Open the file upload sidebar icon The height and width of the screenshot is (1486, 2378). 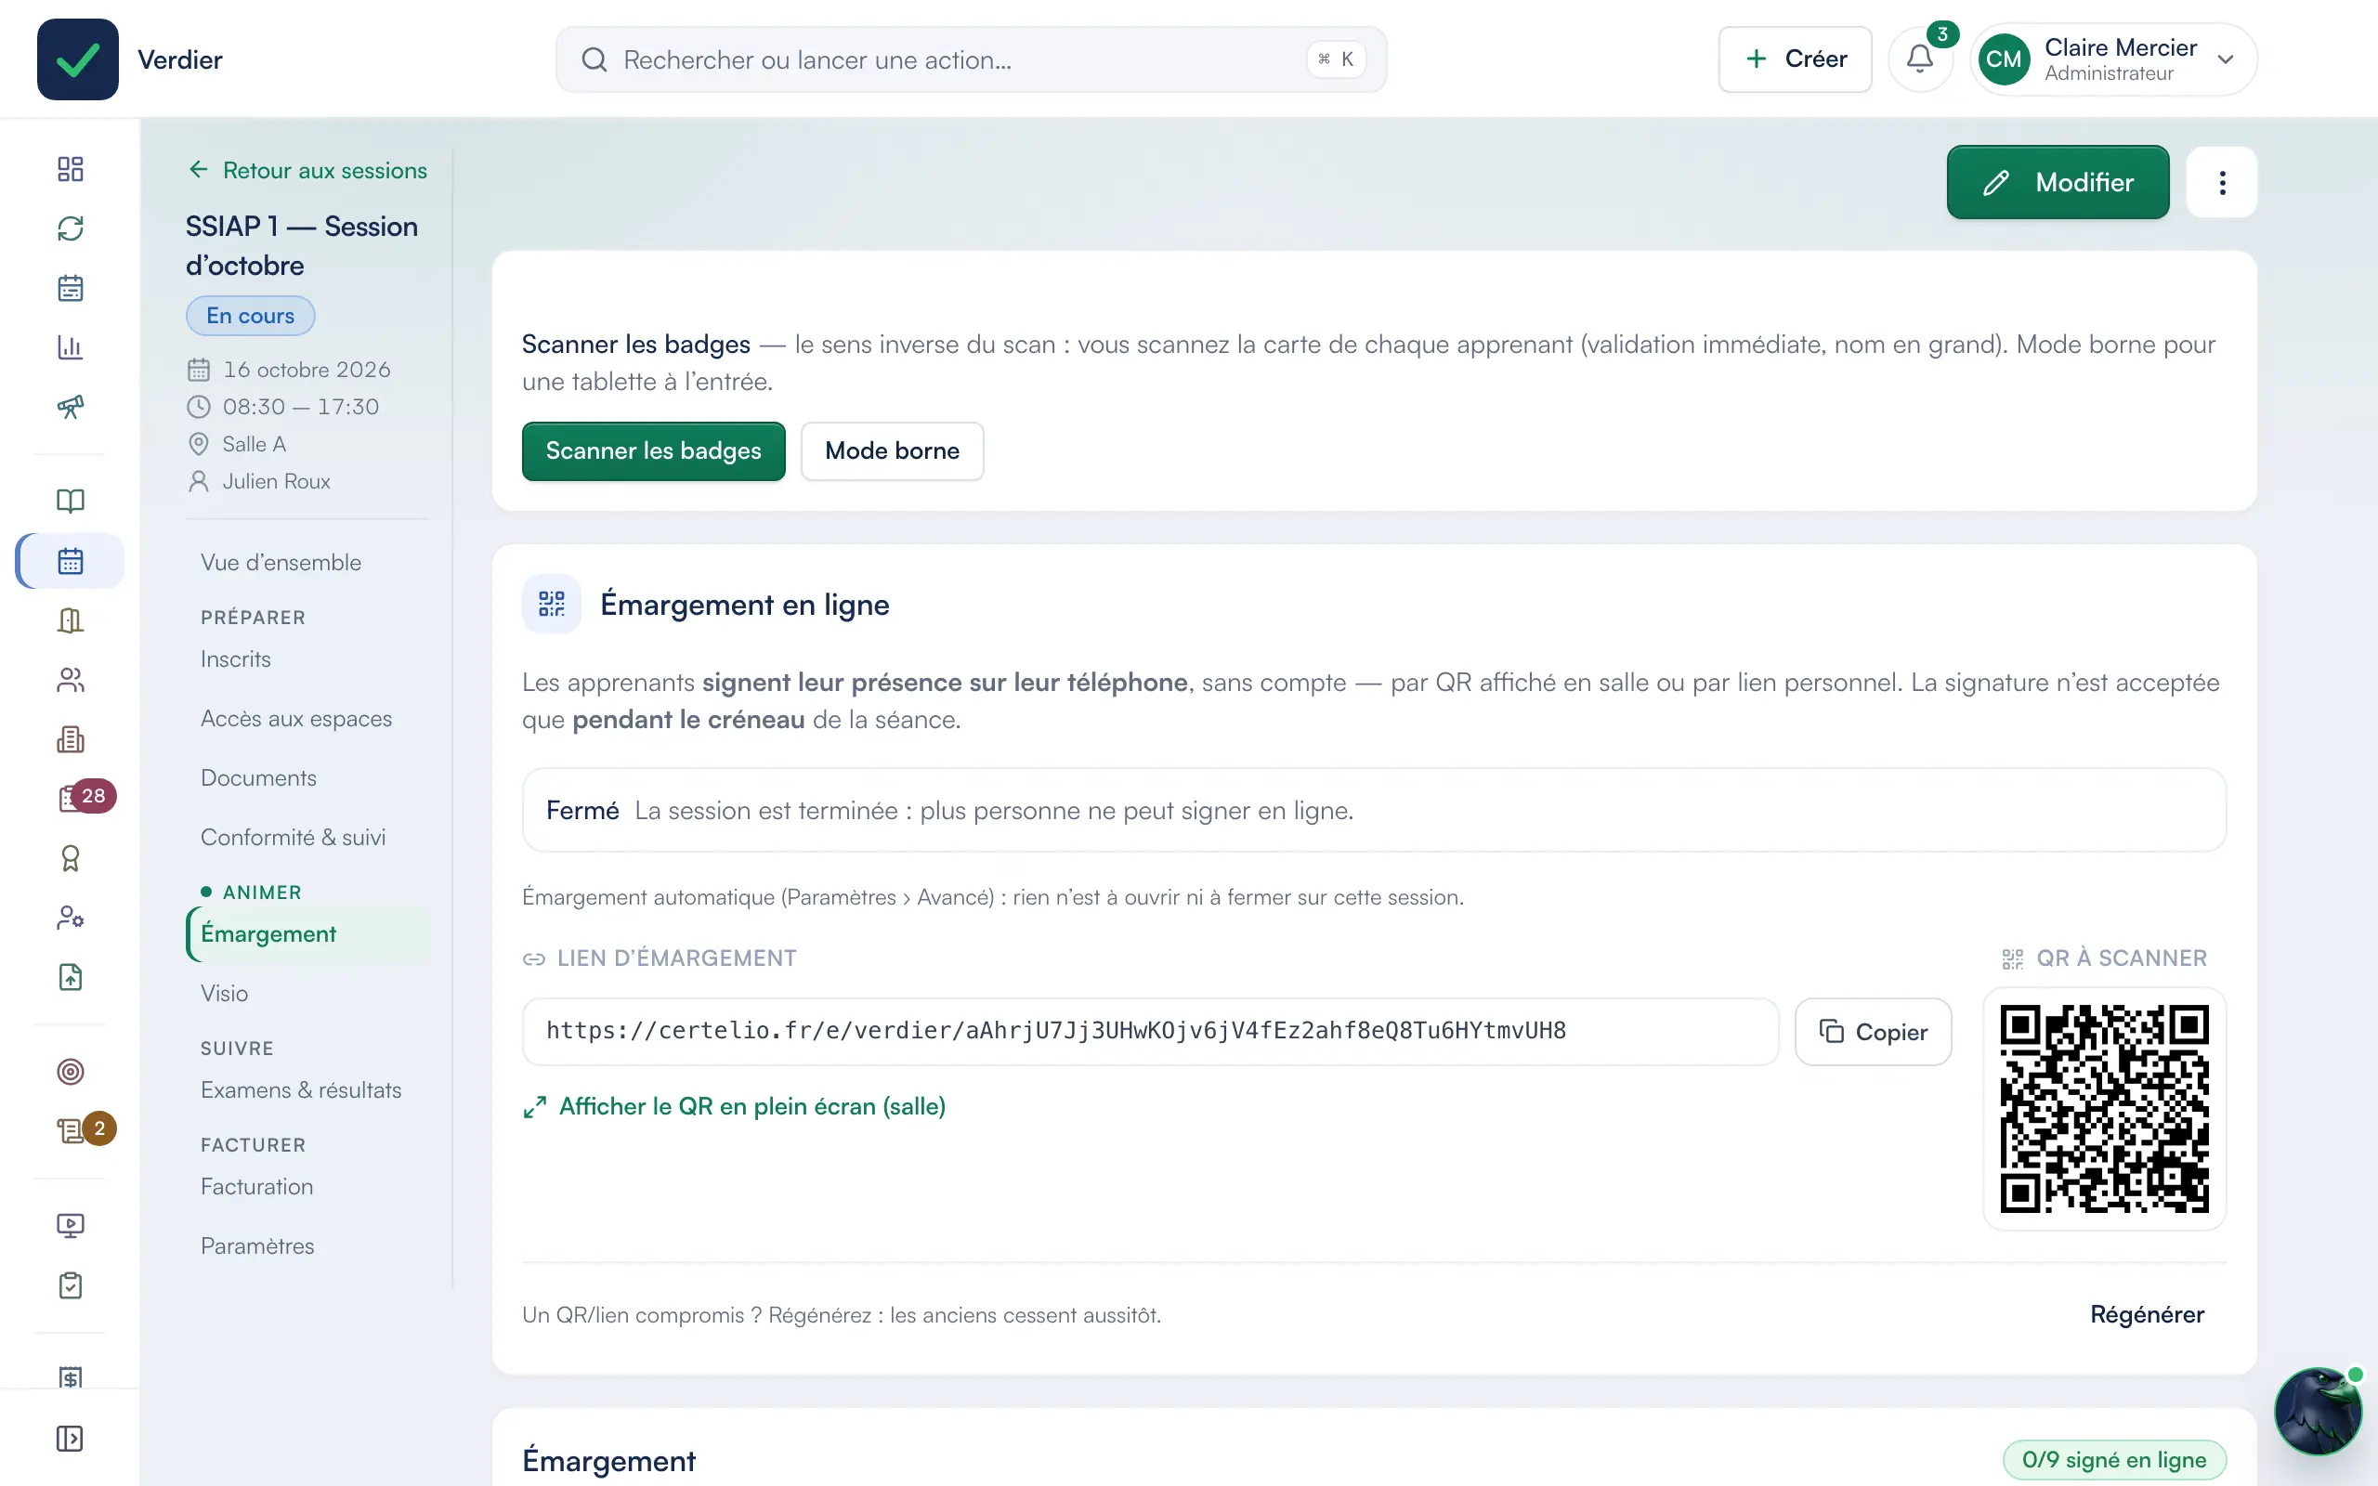click(70, 977)
